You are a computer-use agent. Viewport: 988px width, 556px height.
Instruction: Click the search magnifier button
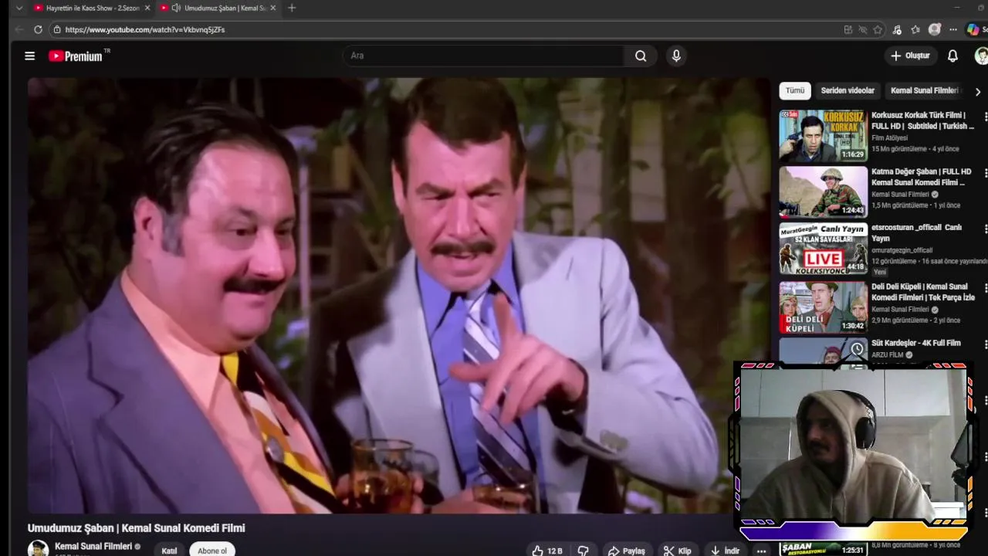click(x=641, y=56)
